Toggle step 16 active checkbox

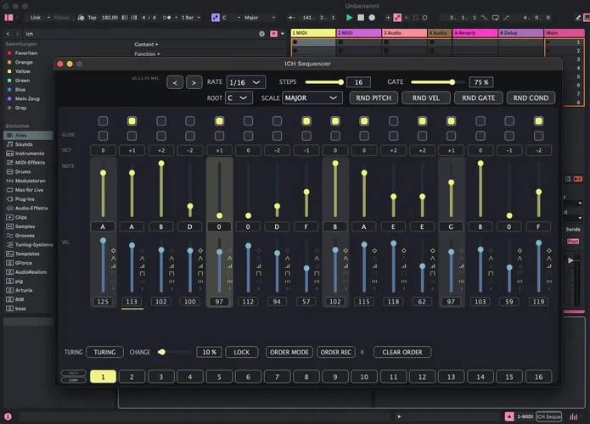tap(538, 121)
